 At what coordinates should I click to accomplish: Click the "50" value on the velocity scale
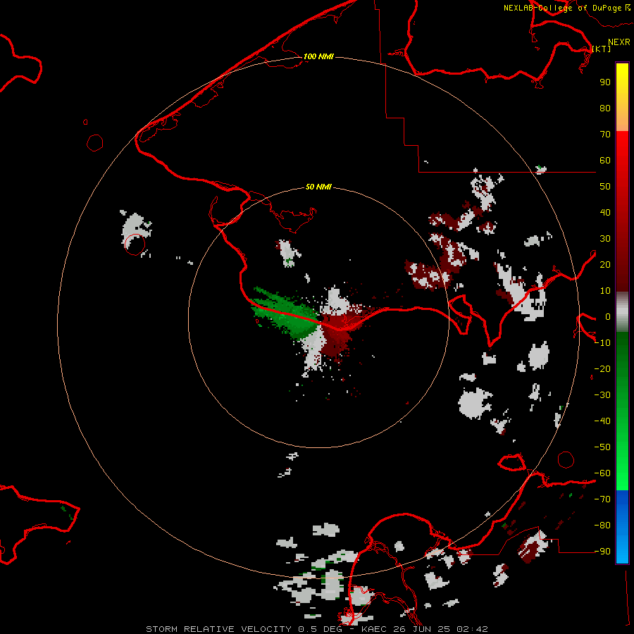click(605, 187)
